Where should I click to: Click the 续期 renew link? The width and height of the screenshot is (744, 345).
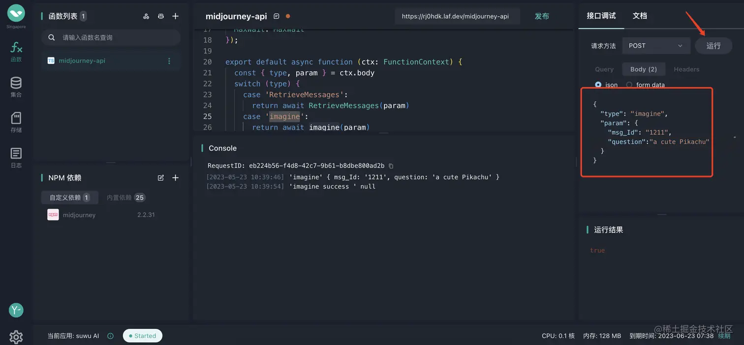click(724, 336)
